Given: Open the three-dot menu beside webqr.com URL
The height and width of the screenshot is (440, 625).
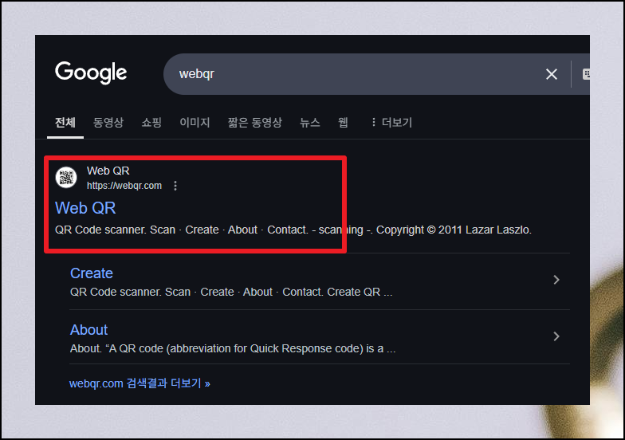Looking at the screenshot, I should pyautogui.click(x=175, y=186).
